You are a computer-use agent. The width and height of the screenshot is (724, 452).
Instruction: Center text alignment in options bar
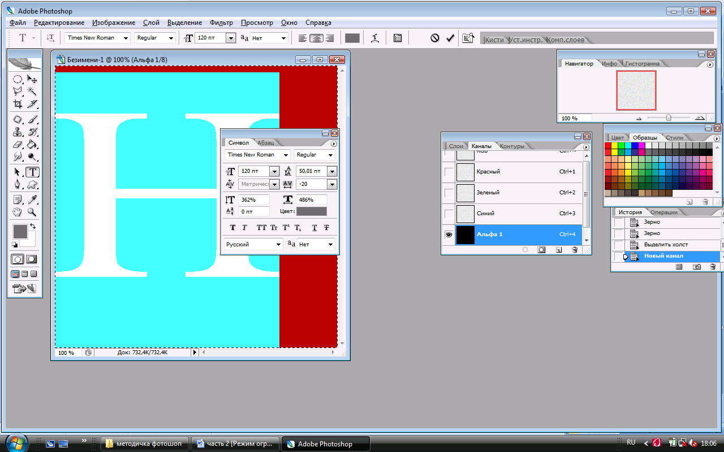point(316,38)
